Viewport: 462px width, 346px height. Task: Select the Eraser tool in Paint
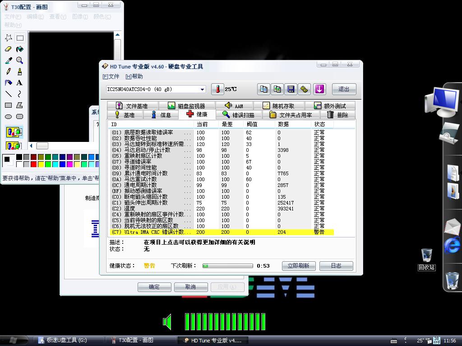[8, 49]
